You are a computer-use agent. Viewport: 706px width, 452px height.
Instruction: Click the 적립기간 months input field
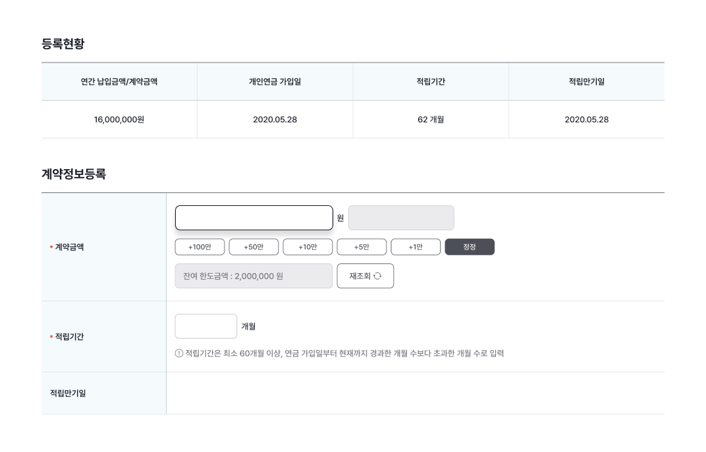coord(205,326)
